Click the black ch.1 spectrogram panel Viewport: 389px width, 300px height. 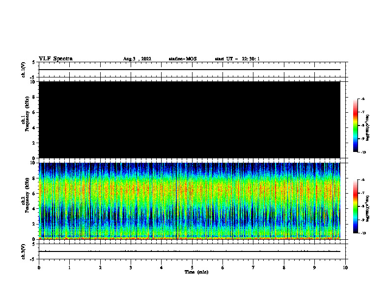190,120
